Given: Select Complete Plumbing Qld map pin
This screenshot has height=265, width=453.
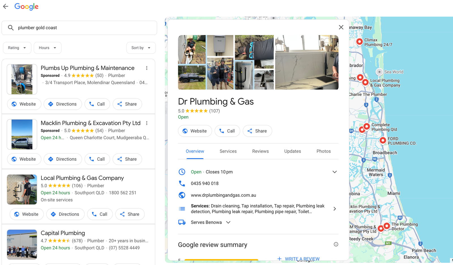Looking at the screenshot, I should pyautogui.click(x=366, y=126).
